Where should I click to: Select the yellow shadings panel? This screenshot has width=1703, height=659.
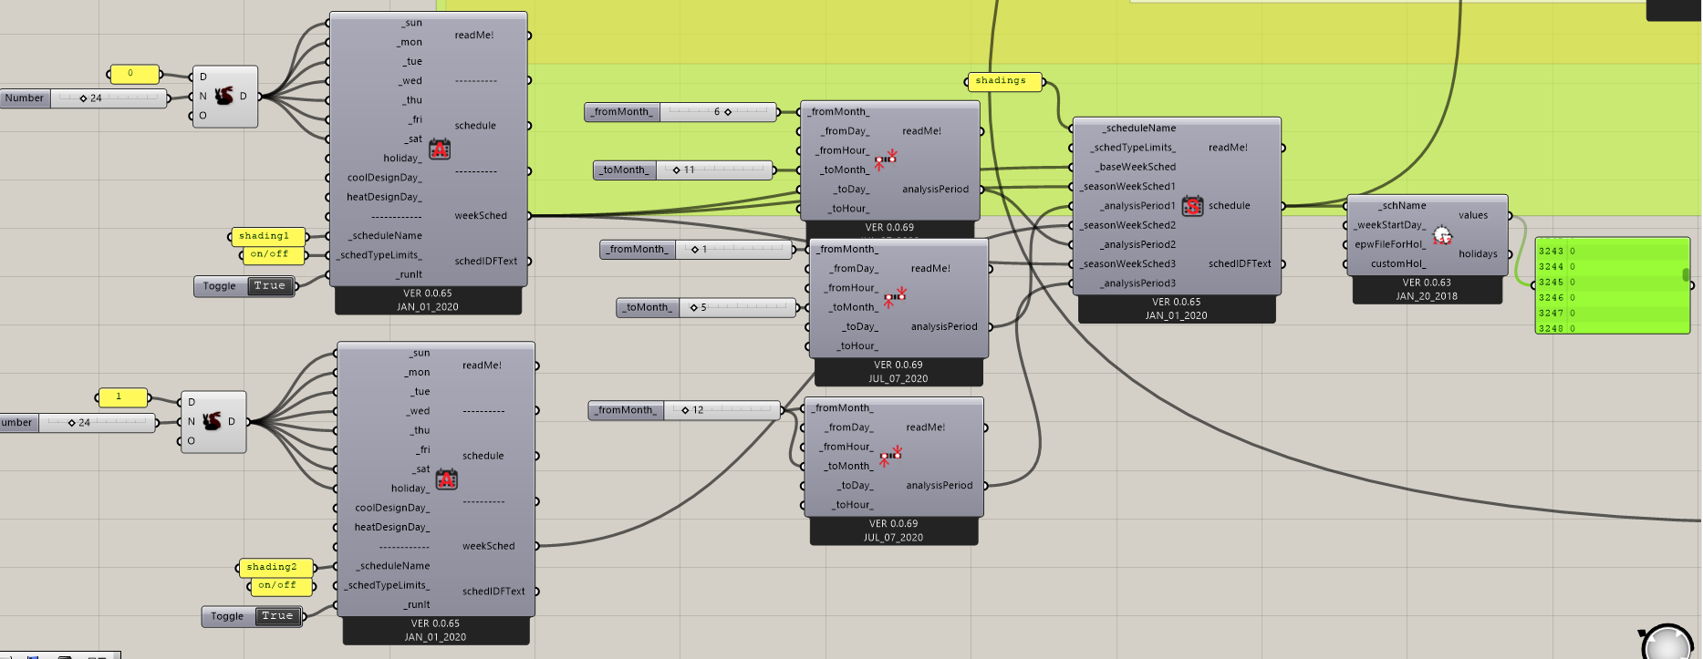tap(1003, 81)
